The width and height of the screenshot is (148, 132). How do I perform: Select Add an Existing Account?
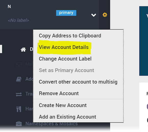(x=67, y=117)
